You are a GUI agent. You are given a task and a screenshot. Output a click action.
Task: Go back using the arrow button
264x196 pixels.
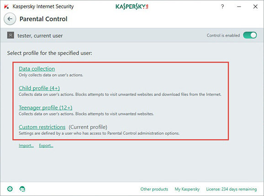[10, 19]
